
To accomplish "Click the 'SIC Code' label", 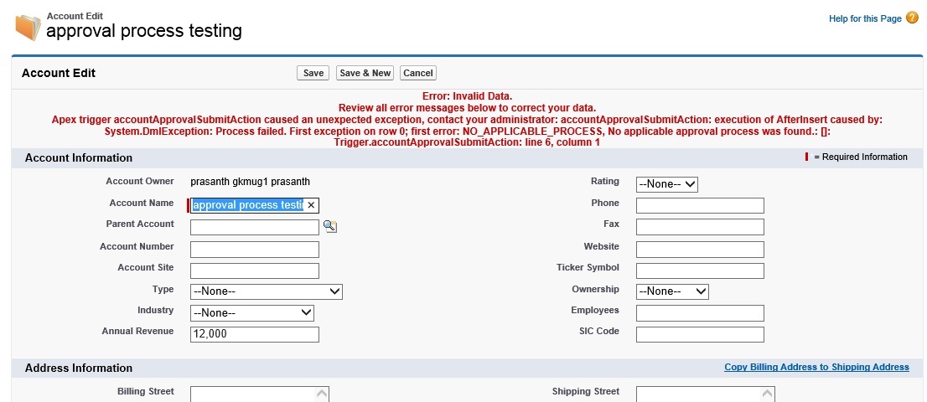I will 599,331.
